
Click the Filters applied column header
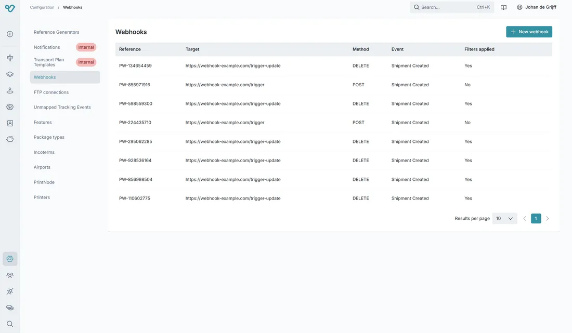(479, 49)
